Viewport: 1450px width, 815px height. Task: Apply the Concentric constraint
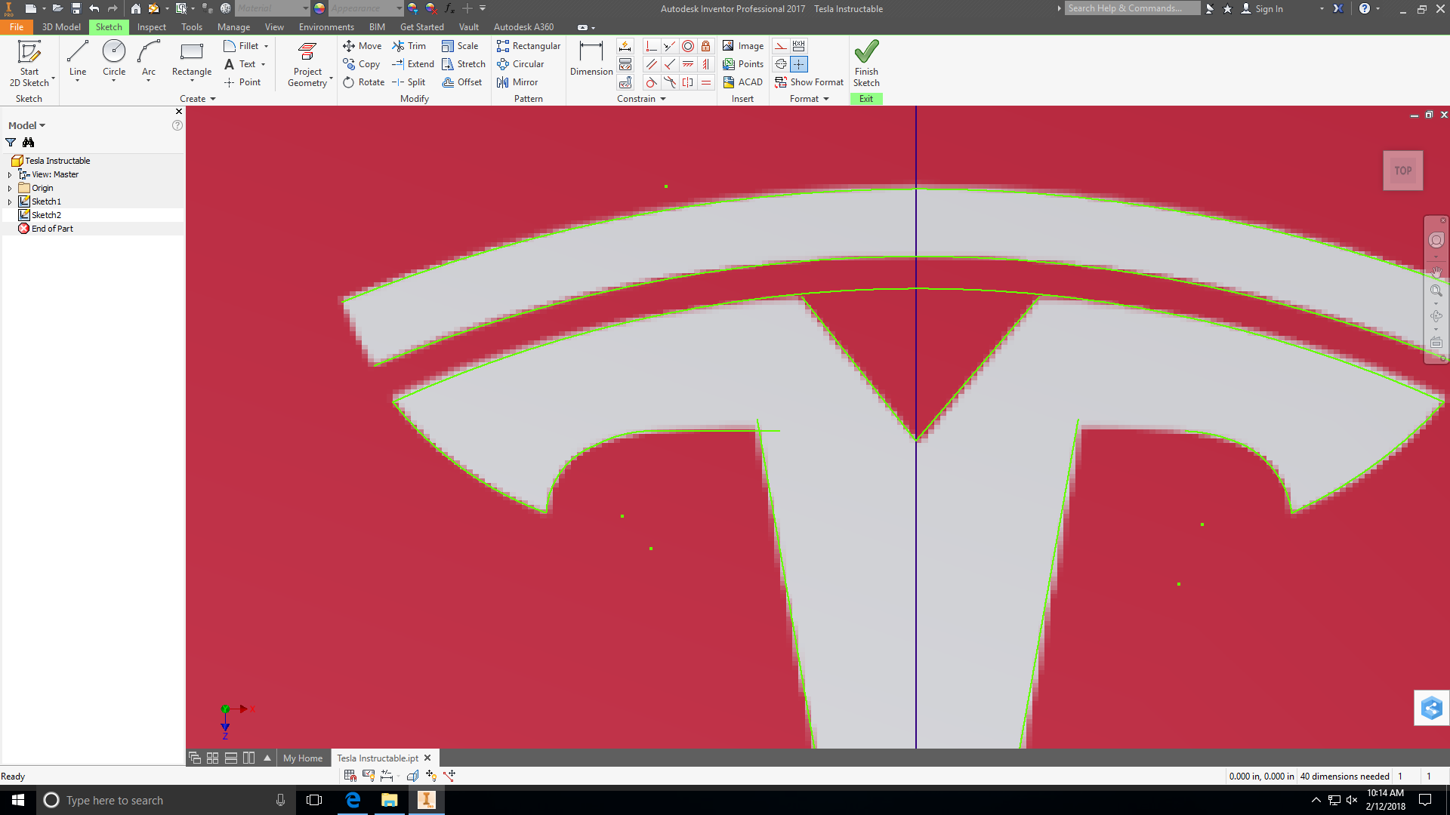point(688,46)
